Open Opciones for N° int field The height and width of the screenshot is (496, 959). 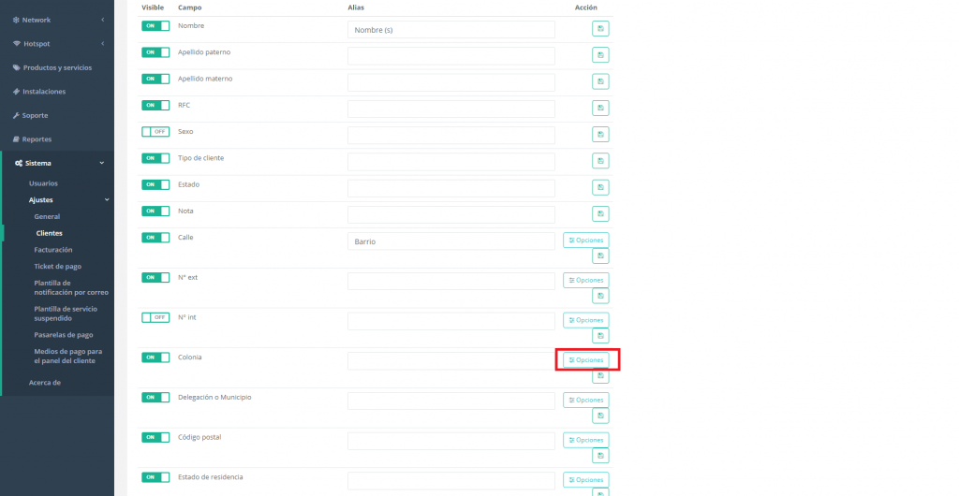(x=586, y=320)
